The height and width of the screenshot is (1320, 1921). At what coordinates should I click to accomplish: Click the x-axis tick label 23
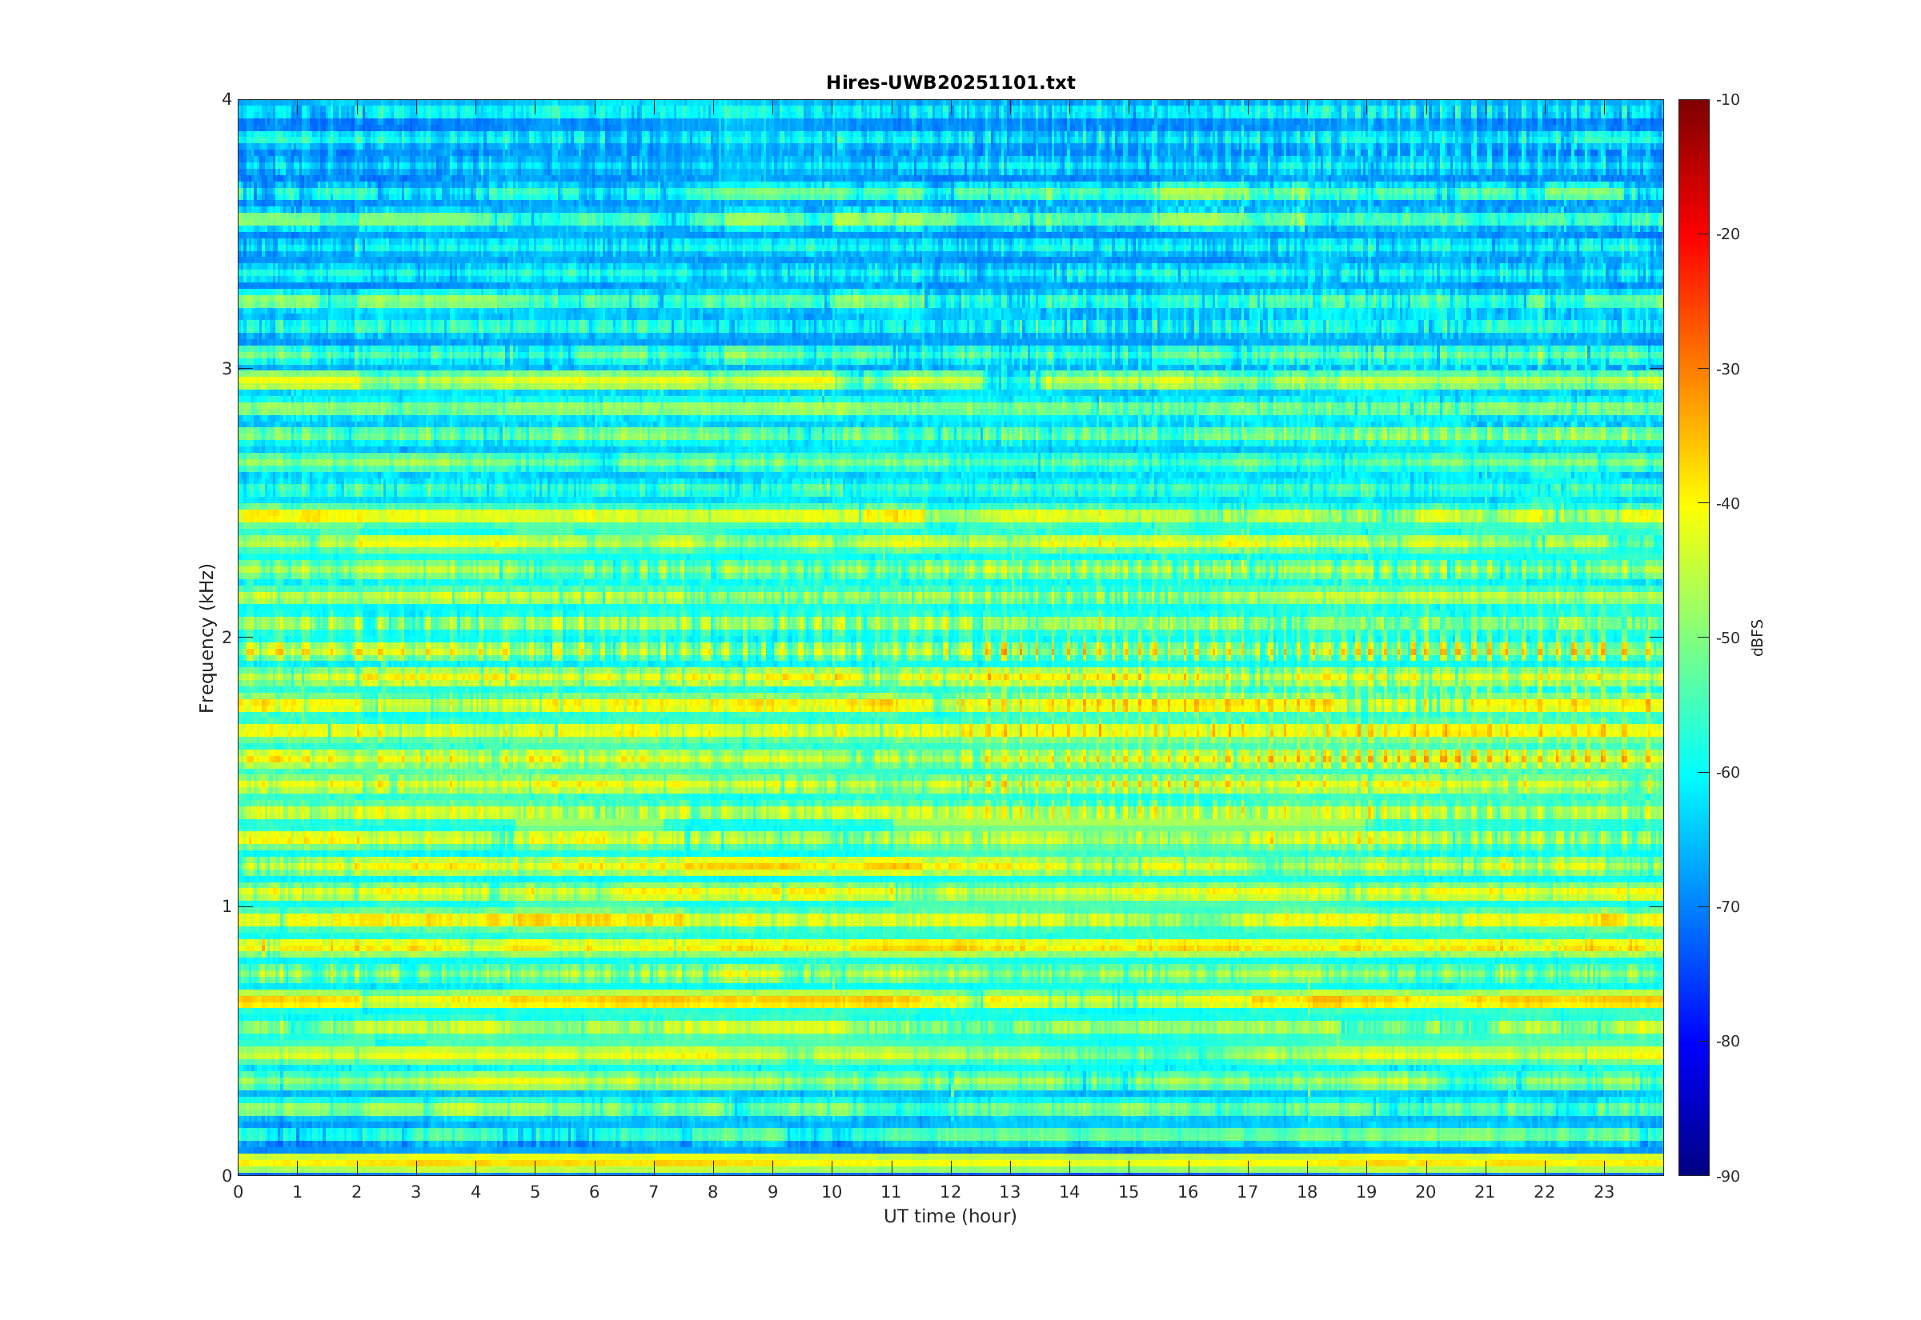coord(1603,1192)
